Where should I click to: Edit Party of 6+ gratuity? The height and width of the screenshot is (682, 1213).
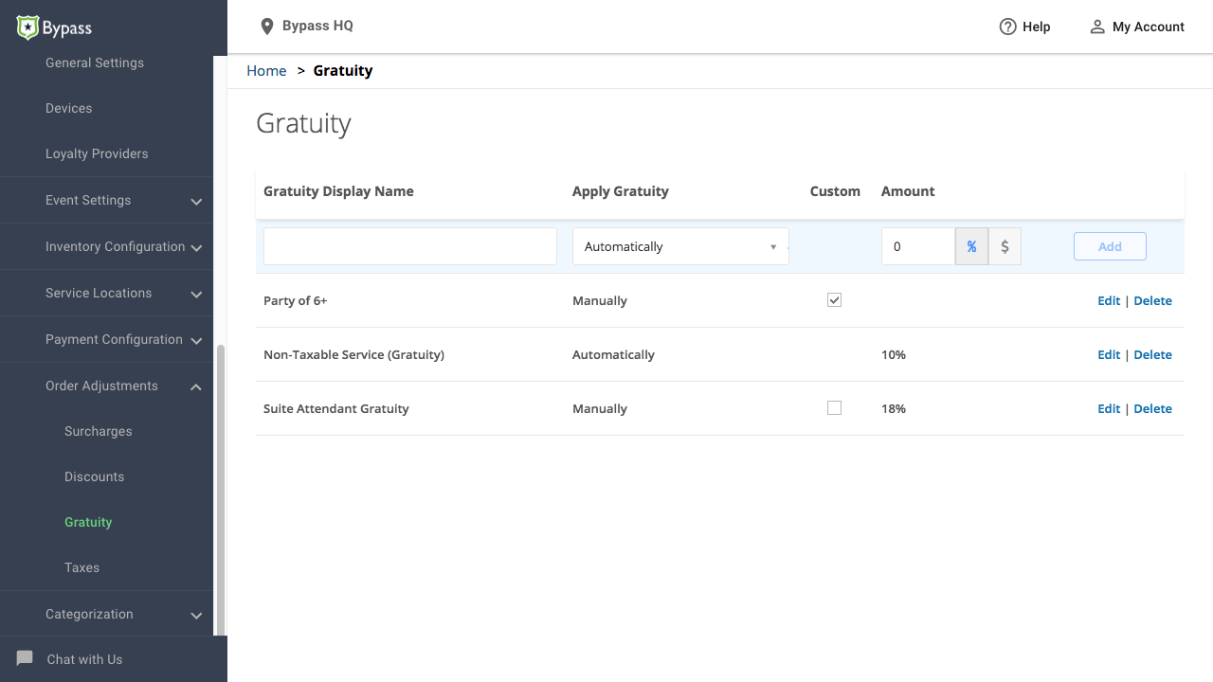1109,300
